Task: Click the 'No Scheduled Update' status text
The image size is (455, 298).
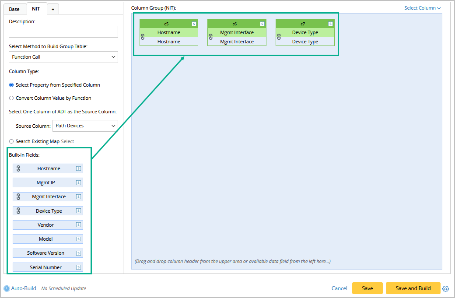Action: 63,288
